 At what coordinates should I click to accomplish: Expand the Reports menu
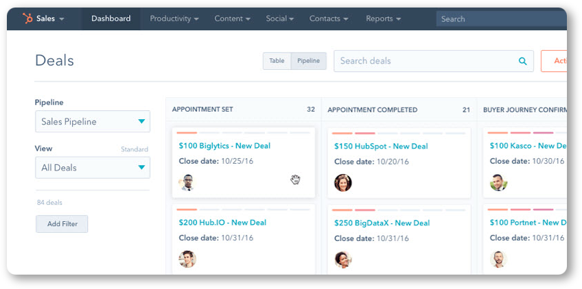(x=384, y=18)
